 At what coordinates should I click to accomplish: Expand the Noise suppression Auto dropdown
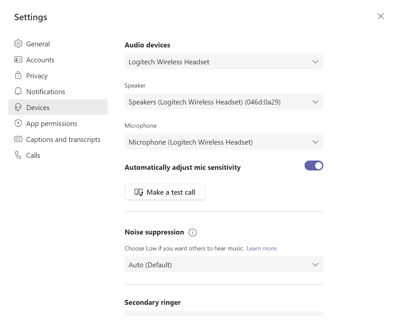224,265
